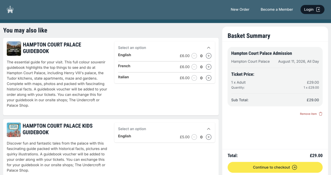
Task: Click the French option label
Action: (x=124, y=66)
